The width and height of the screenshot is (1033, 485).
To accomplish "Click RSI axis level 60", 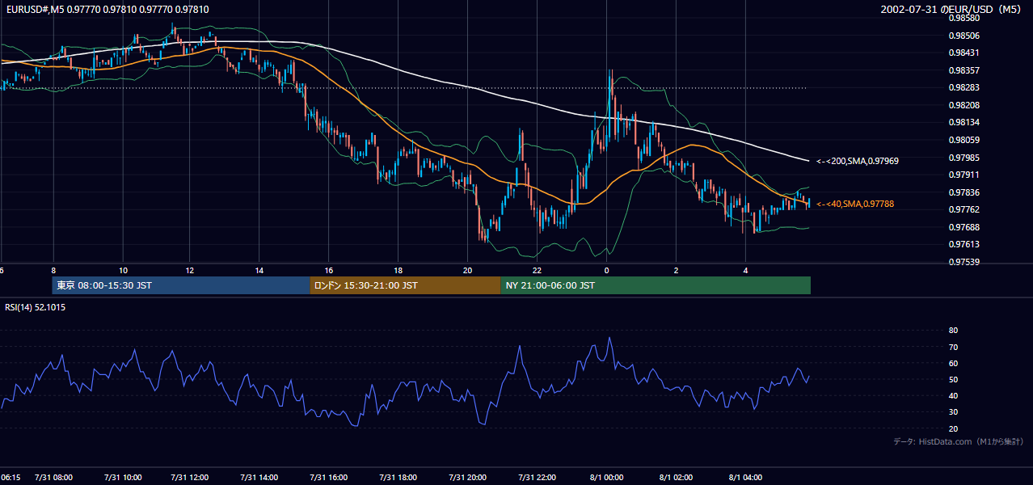I will tap(953, 364).
